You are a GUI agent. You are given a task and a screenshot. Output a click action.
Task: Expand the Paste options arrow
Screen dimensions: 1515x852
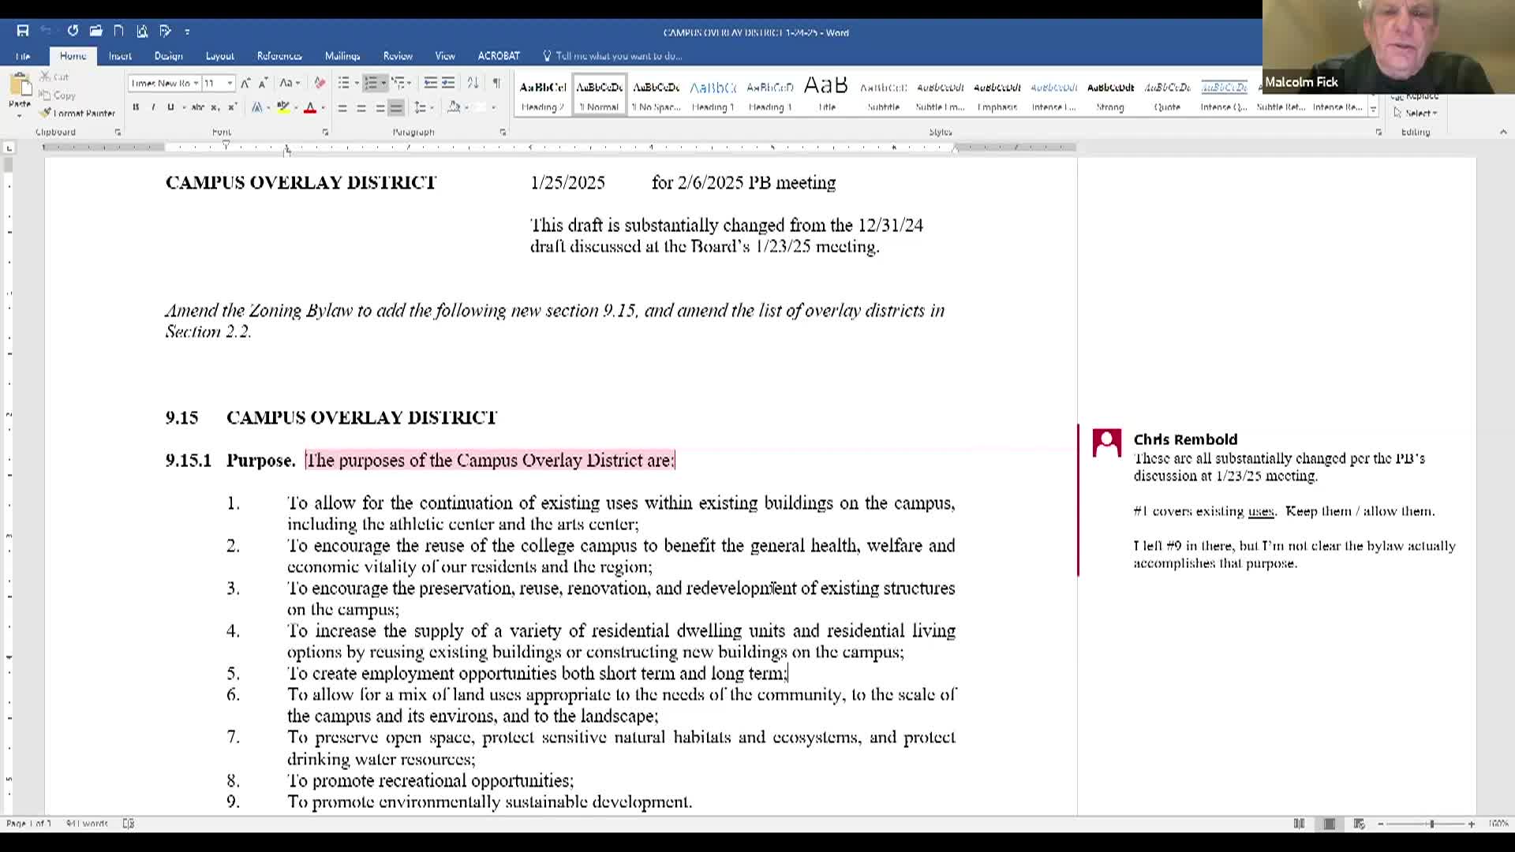pos(20,116)
